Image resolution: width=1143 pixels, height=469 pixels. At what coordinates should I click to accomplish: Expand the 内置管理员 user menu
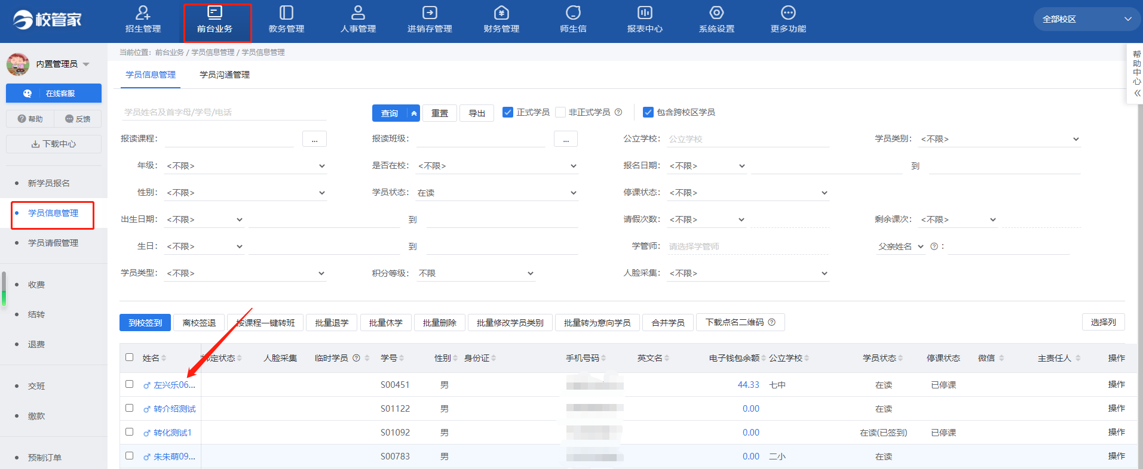point(86,64)
